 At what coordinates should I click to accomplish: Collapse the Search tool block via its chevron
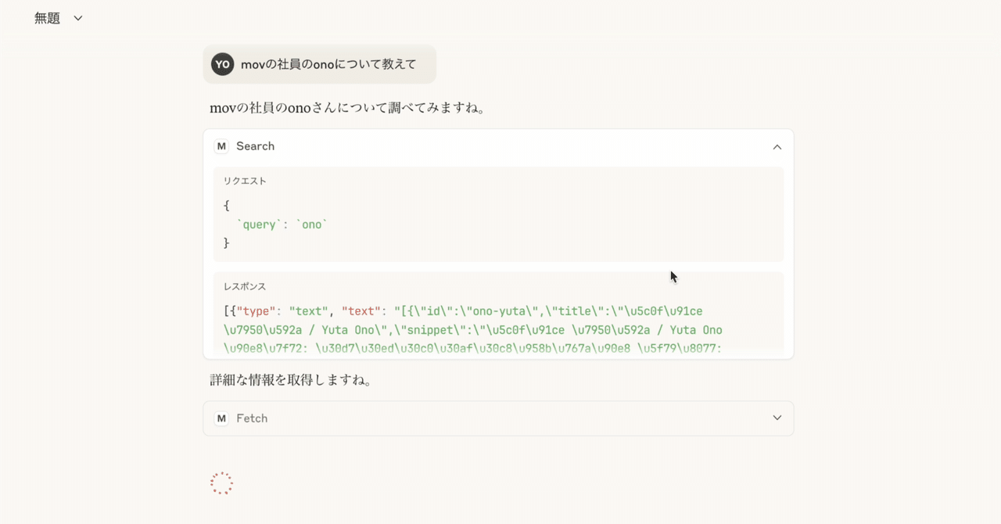[x=777, y=146]
